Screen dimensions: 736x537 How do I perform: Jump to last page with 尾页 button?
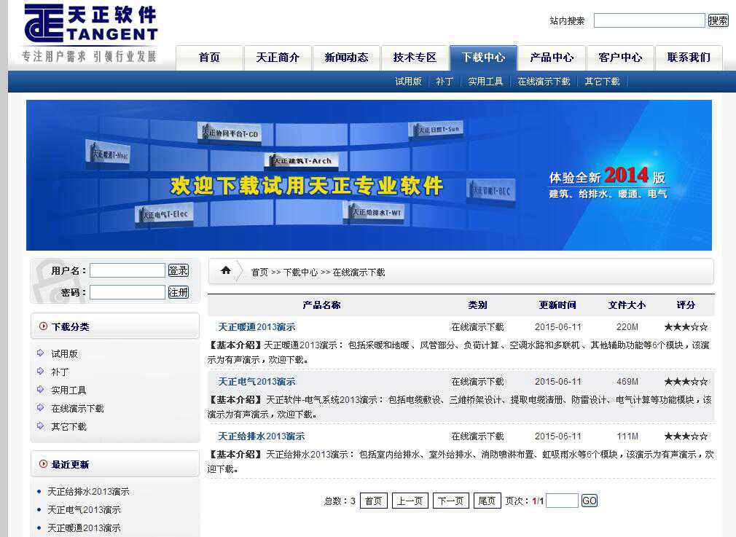(x=487, y=501)
